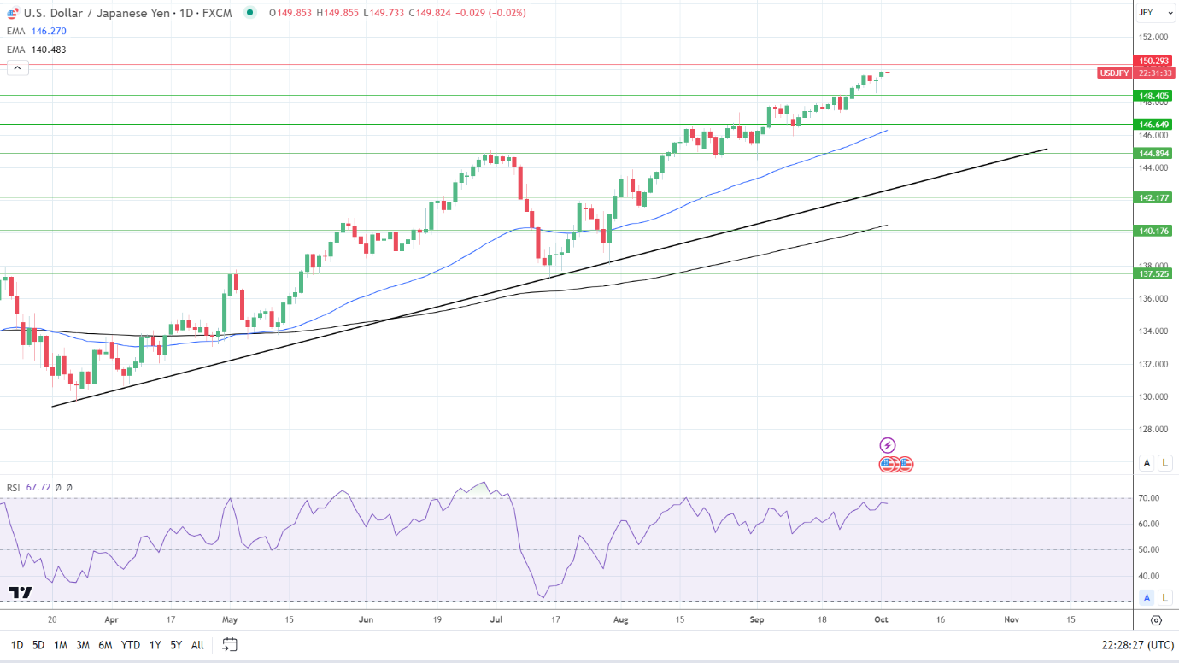This screenshot has height=663, width=1179.
Task: Set time range to 3M
Action: coord(83,645)
